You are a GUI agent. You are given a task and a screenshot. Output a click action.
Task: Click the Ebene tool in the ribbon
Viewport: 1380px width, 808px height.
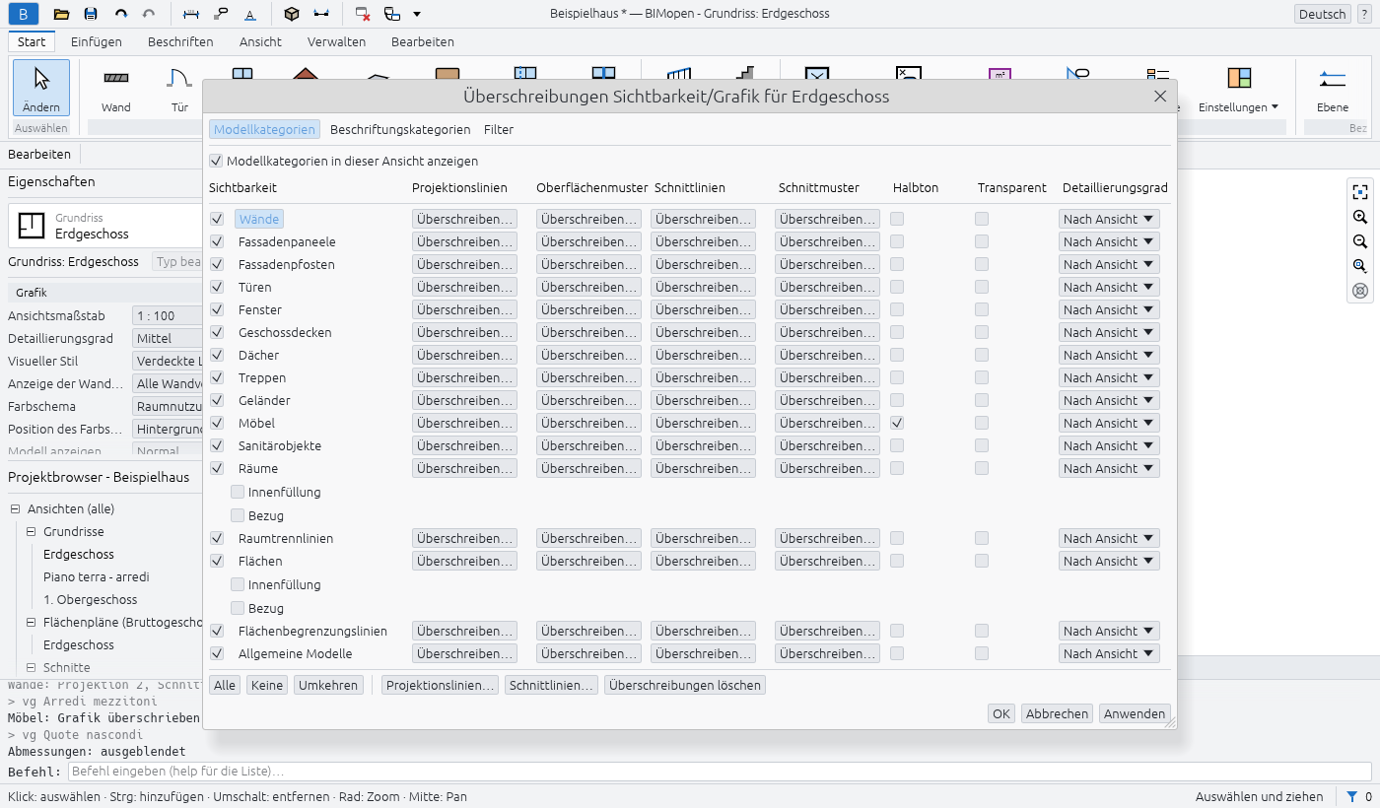click(1333, 89)
